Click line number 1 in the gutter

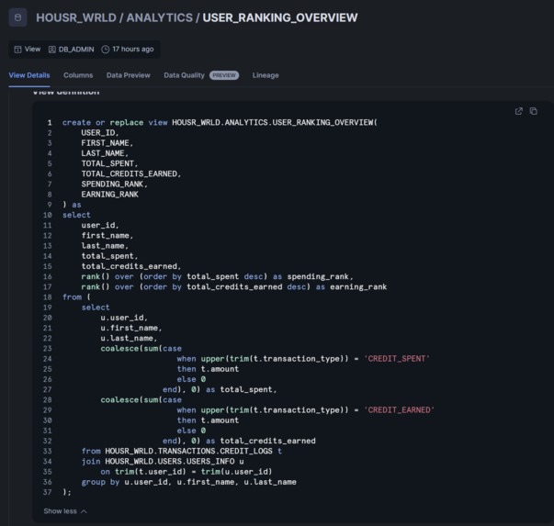(50, 122)
